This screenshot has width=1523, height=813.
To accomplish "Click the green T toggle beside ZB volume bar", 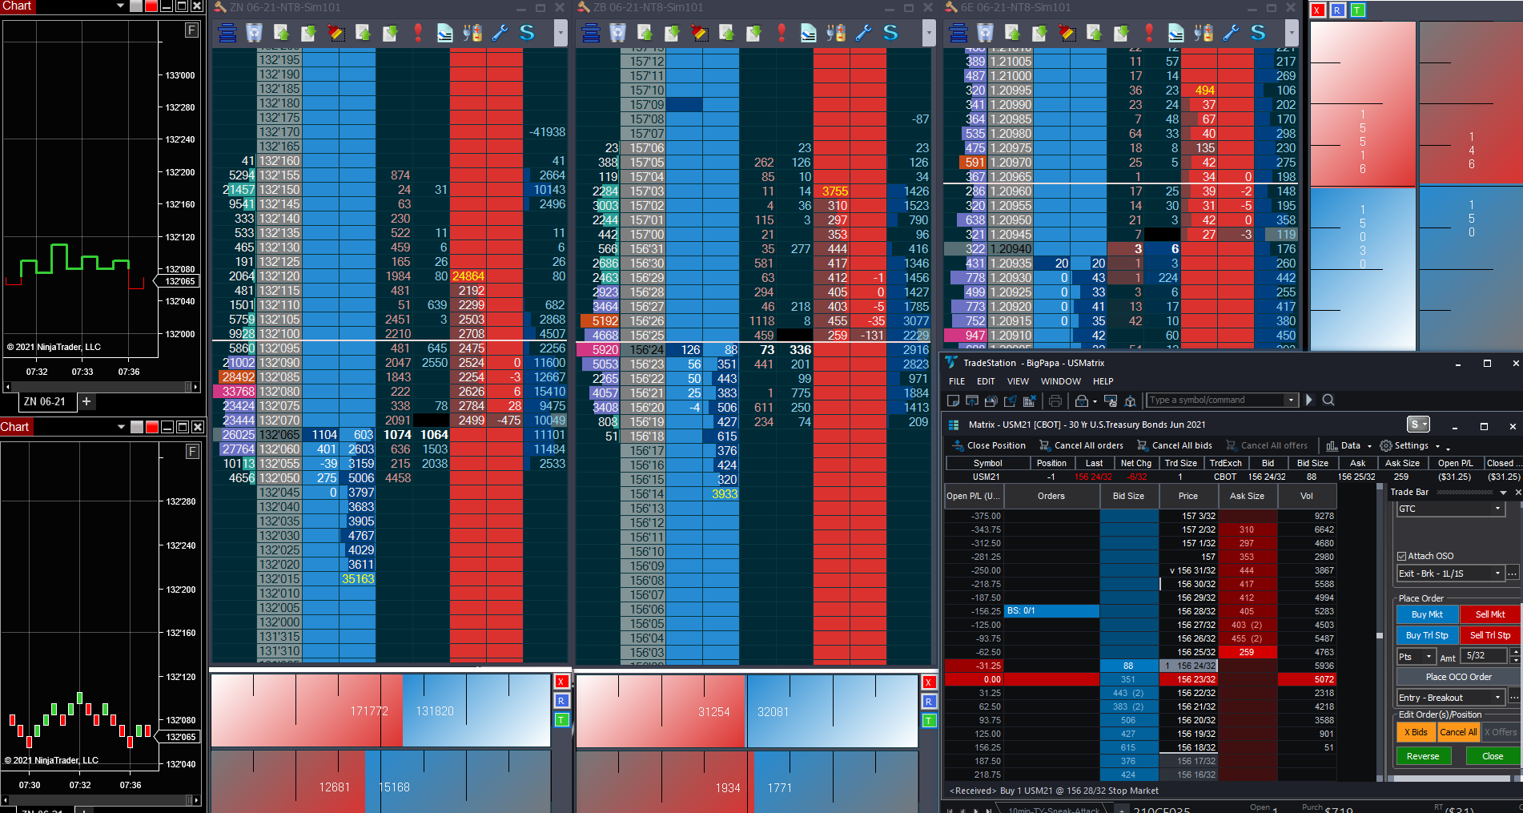I will (x=929, y=720).
